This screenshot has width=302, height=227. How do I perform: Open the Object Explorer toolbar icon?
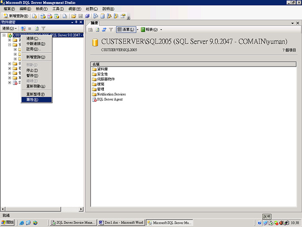pyautogui.click(x=109, y=16)
